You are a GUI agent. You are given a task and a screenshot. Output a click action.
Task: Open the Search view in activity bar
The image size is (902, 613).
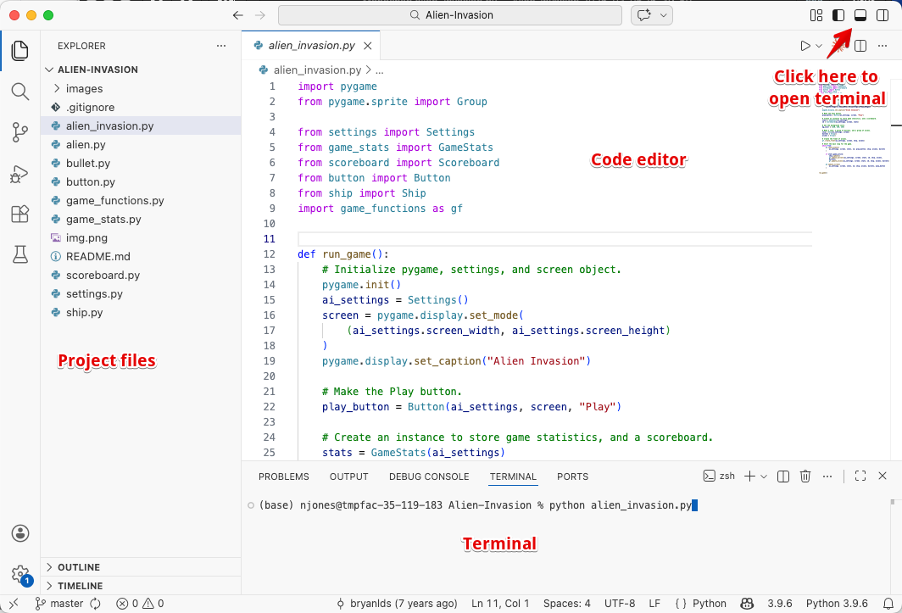20,91
